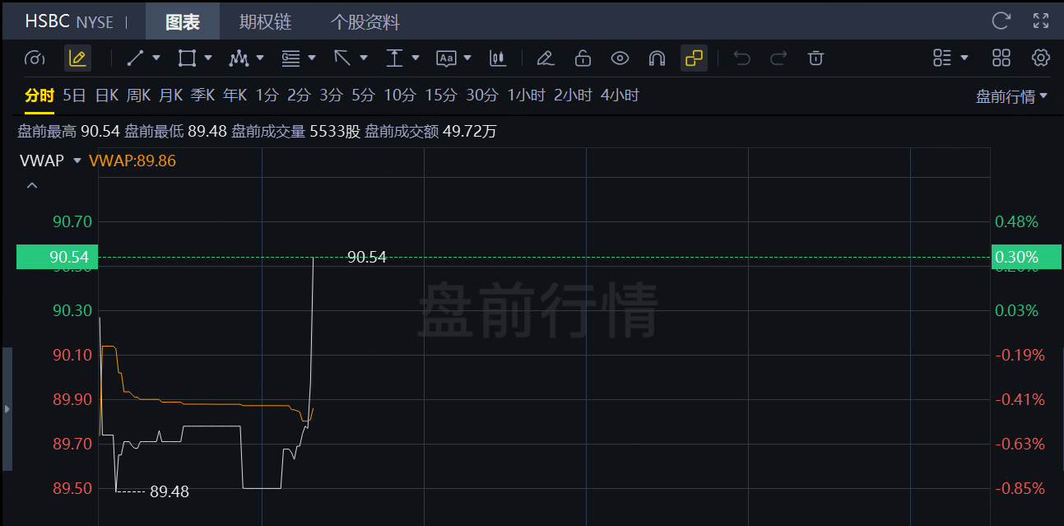1064x526 pixels.
Task: Open the 盘前行情 session dropdown
Action: point(1011,96)
